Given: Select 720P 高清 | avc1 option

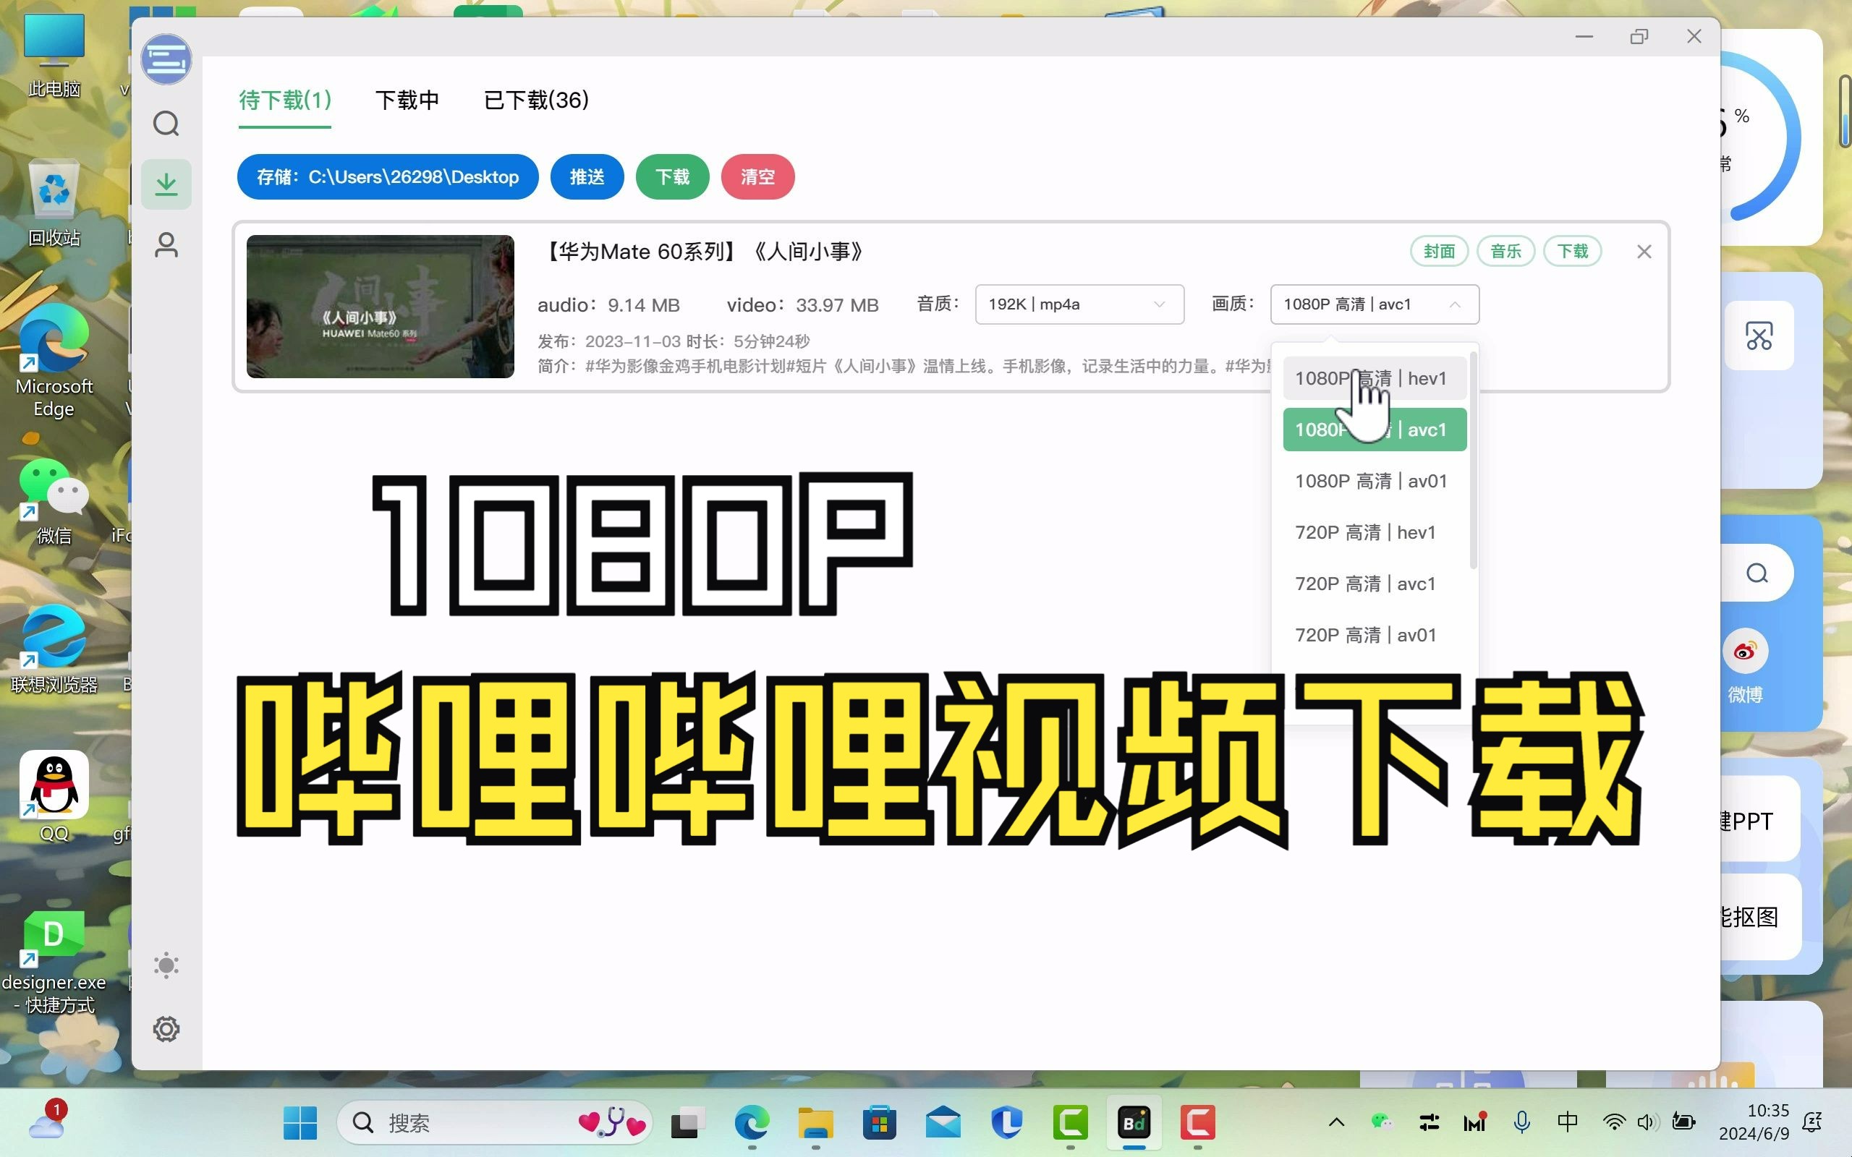Looking at the screenshot, I should (x=1375, y=583).
